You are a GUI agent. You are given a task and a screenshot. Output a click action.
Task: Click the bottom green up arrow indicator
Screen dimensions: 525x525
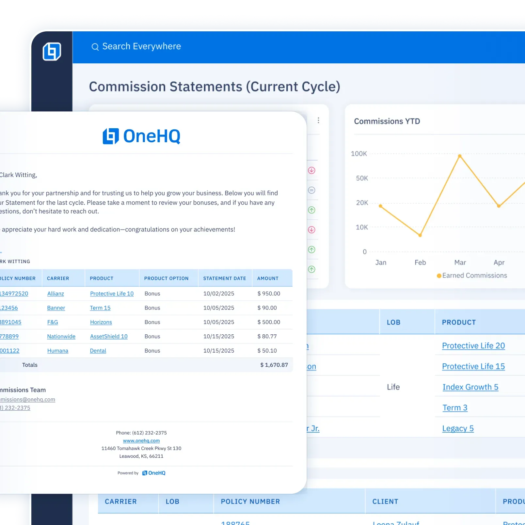click(x=312, y=269)
